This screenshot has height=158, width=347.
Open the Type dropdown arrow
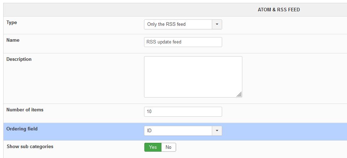click(217, 24)
